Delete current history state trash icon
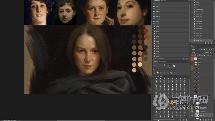Screen dimensions: 215x121 tap(212, 43)
